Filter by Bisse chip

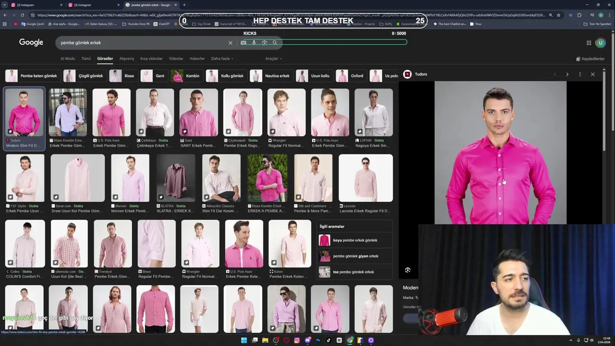[123, 76]
